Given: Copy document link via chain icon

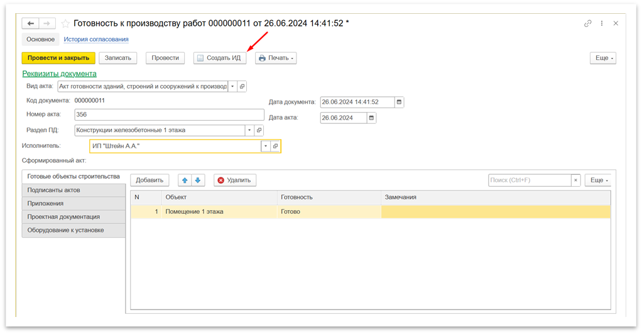Looking at the screenshot, I should pyautogui.click(x=588, y=23).
